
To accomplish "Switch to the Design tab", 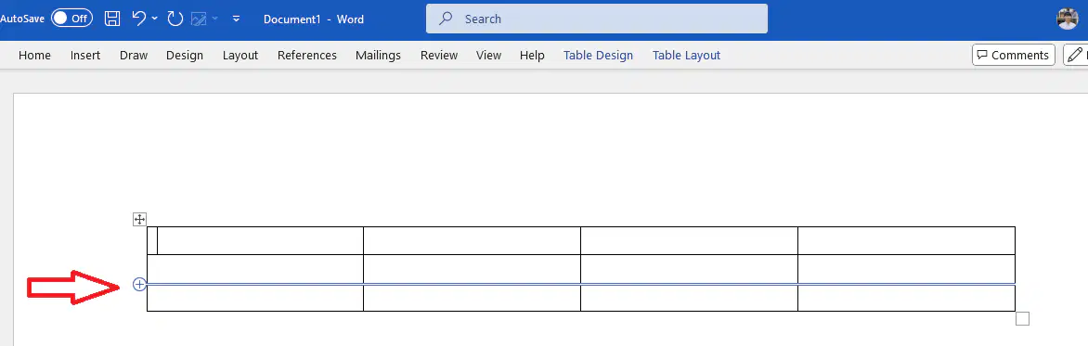I will point(185,56).
